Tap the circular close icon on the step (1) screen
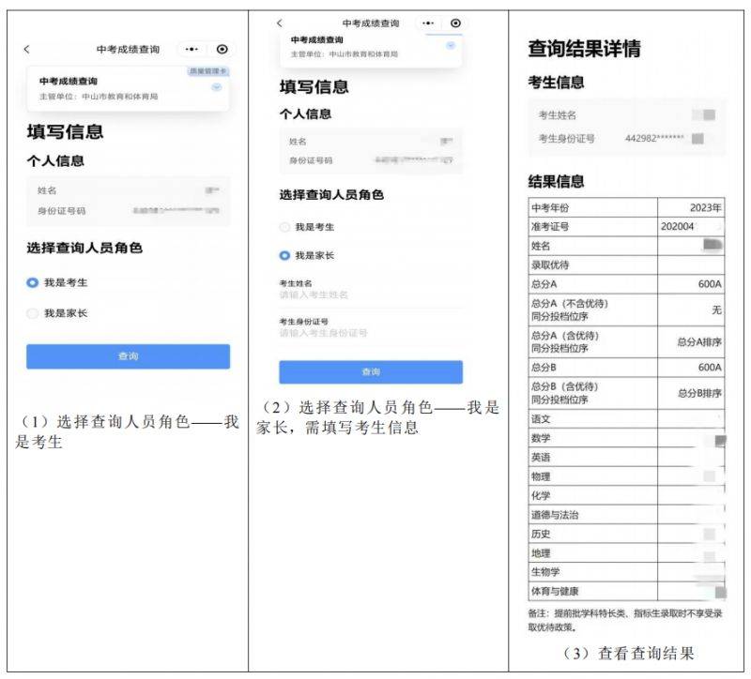Image resolution: width=751 pixels, height=679 pixels. pos(222,49)
